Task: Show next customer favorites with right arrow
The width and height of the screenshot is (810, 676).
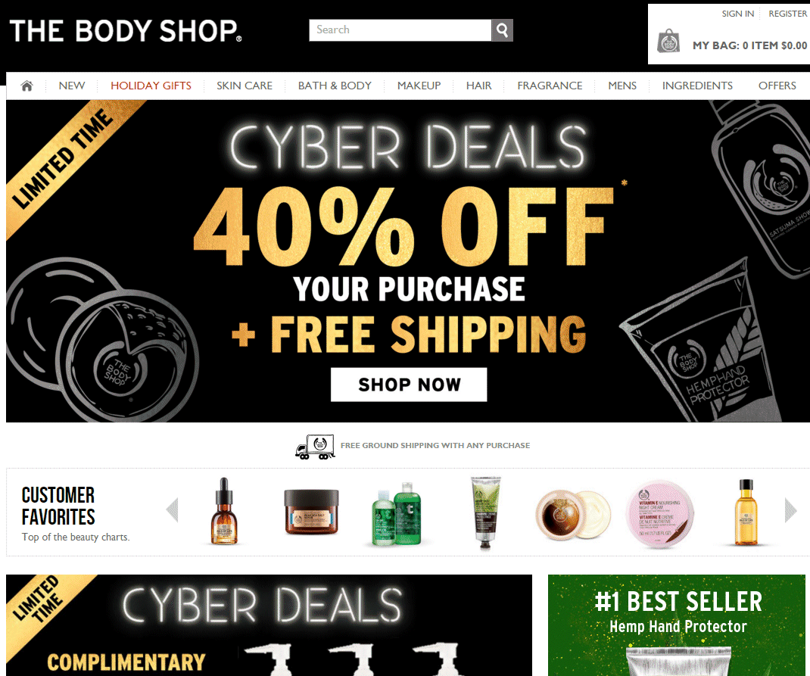Action: (x=790, y=510)
